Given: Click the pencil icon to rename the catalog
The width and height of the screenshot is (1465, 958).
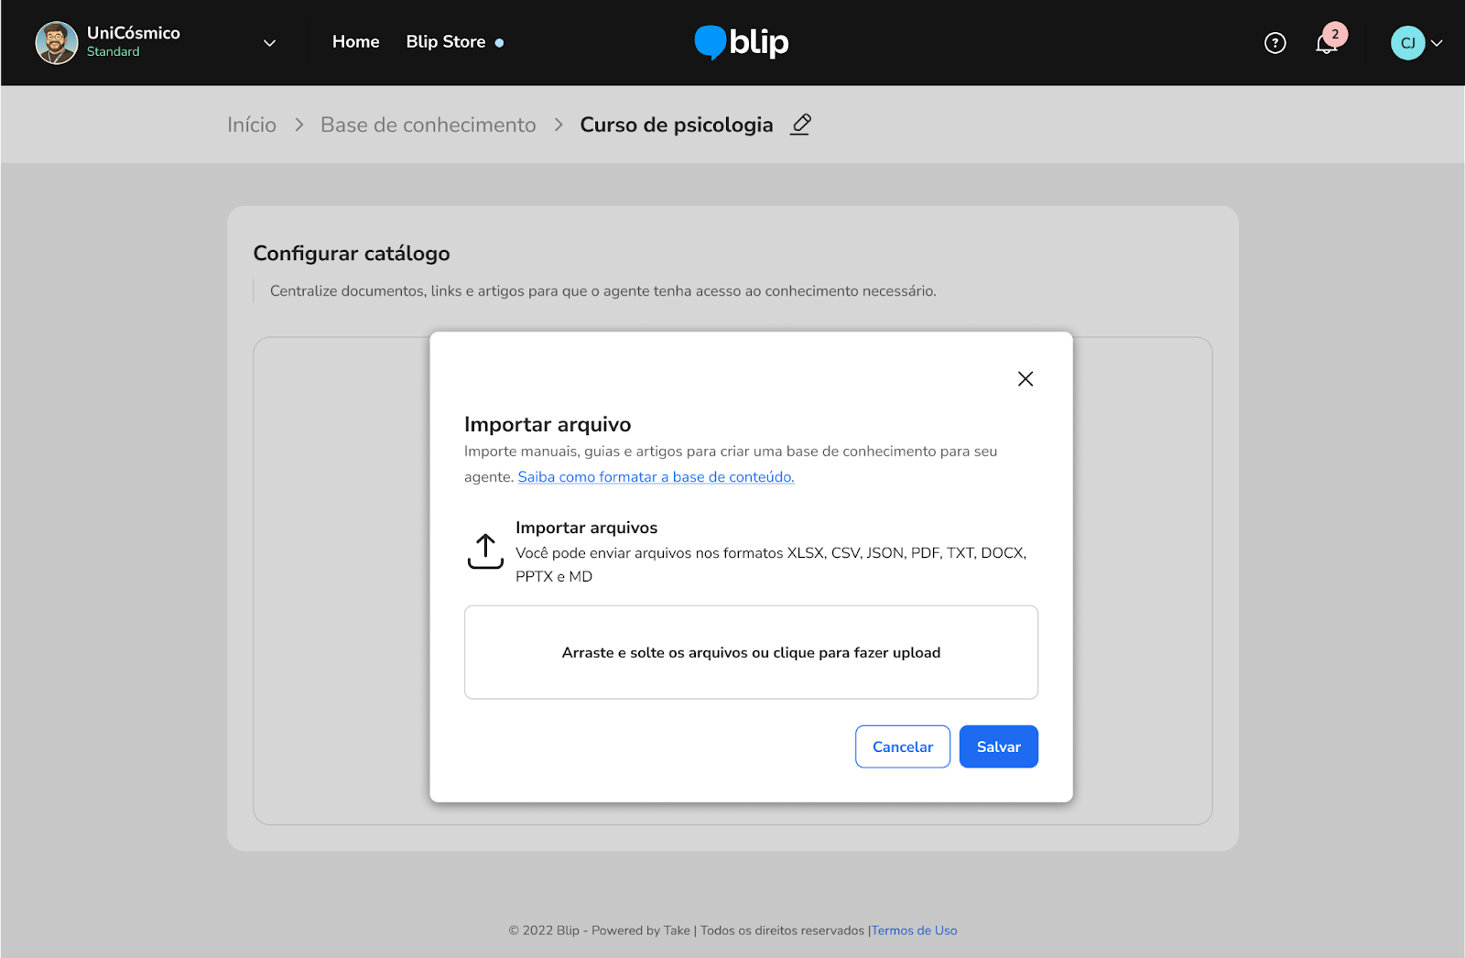Looking at the screenshot, I should (800, 125).
